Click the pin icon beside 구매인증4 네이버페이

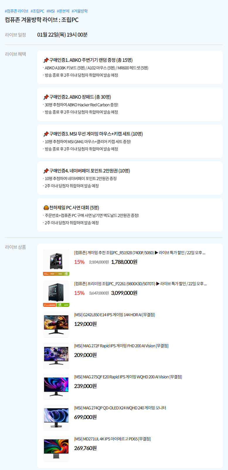tap(46, 171)
